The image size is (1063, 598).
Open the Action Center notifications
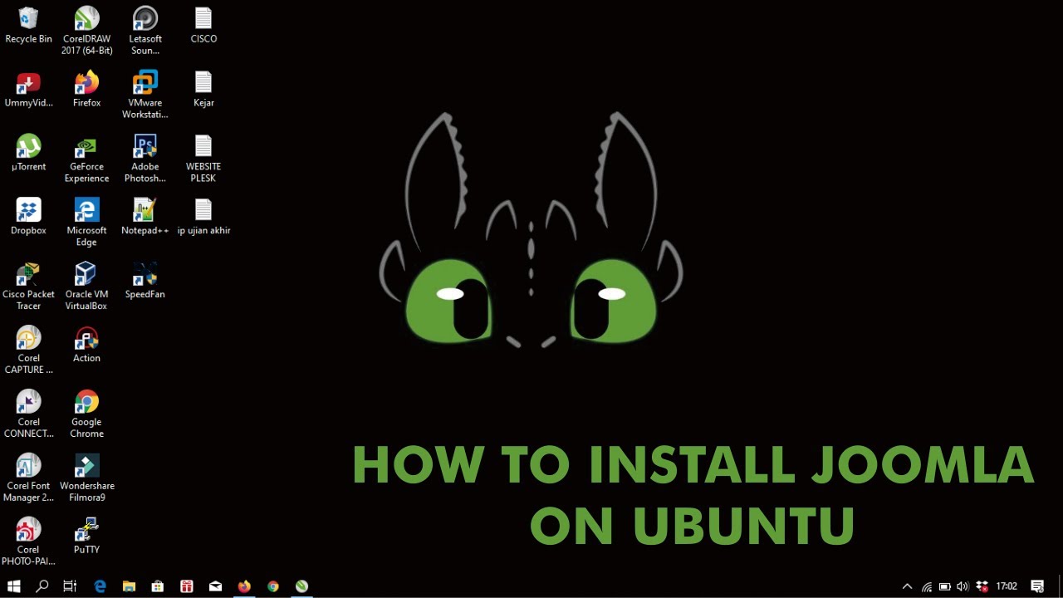[1037, 586]
